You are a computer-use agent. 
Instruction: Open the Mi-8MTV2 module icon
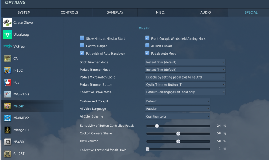pos(8,118)
